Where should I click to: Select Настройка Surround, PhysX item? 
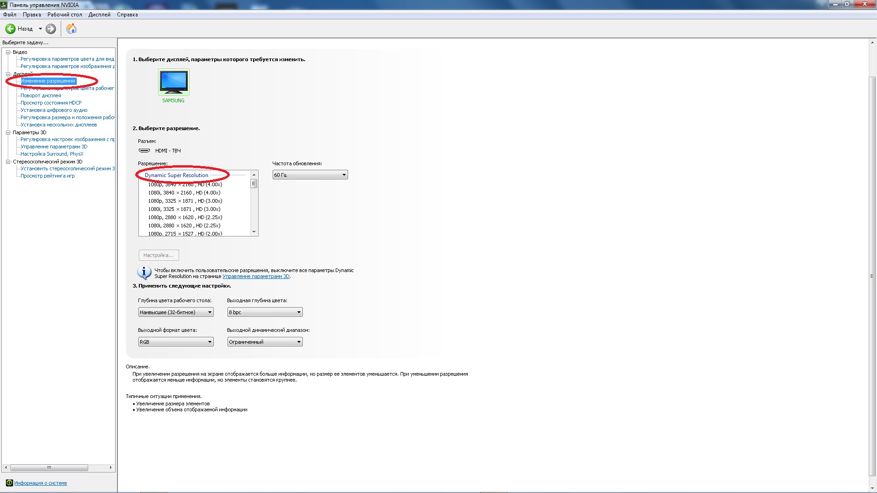coord(52,154)
